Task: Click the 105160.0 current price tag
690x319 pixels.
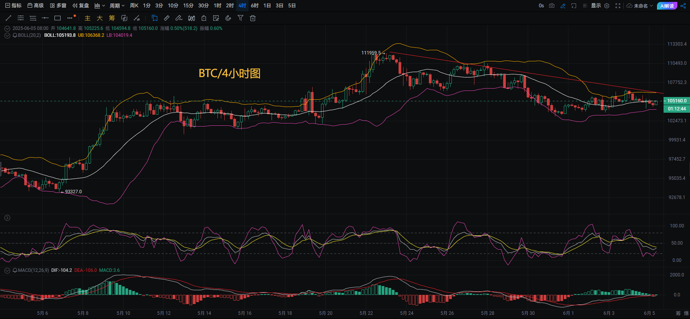Action: (x=677, y=101)
